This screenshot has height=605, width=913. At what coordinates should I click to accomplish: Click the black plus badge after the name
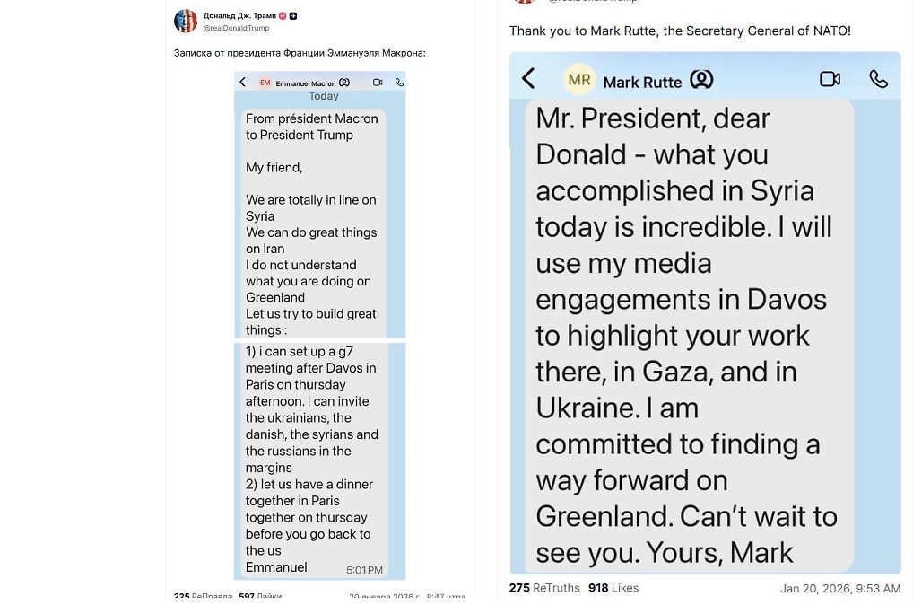tap(293, 16)
